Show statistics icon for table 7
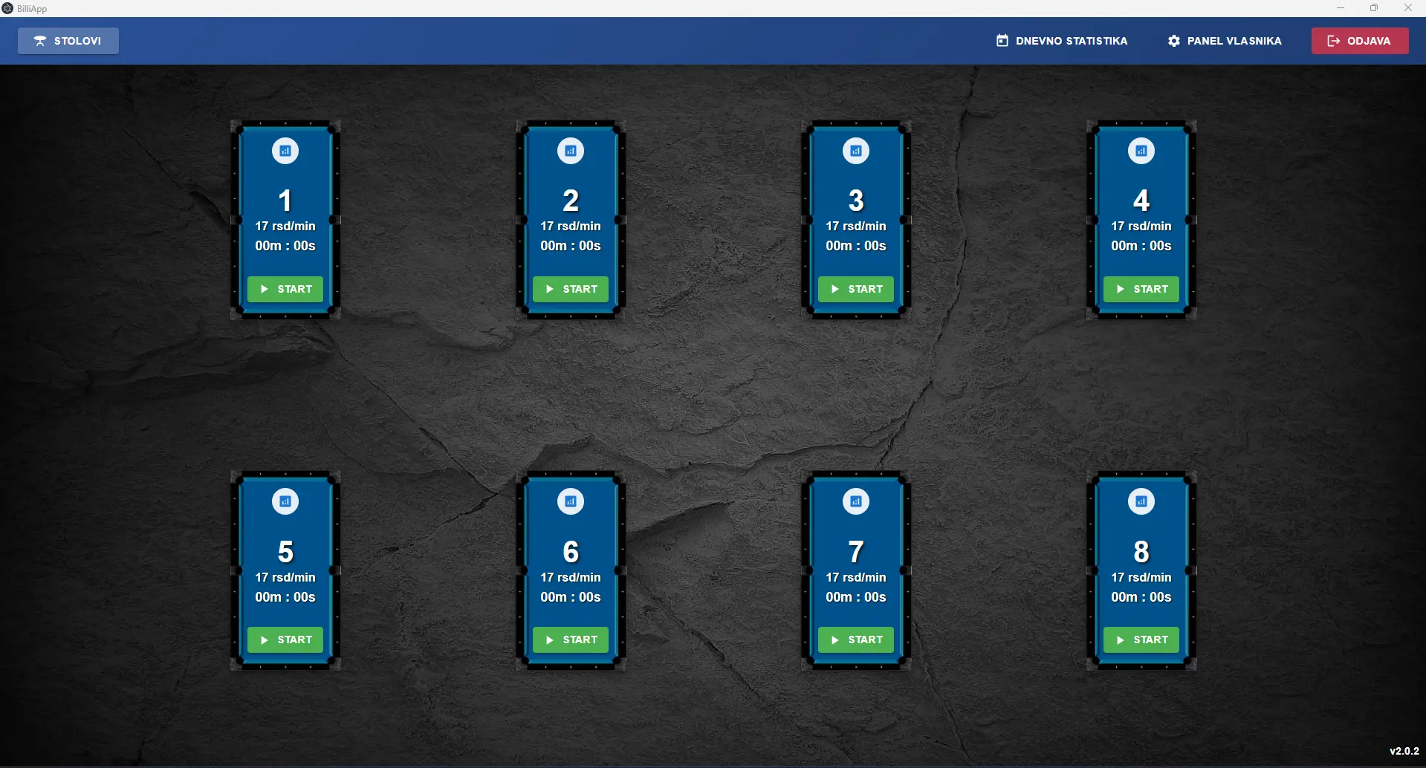The image size is (1426, 768). [x=856, y=501]
